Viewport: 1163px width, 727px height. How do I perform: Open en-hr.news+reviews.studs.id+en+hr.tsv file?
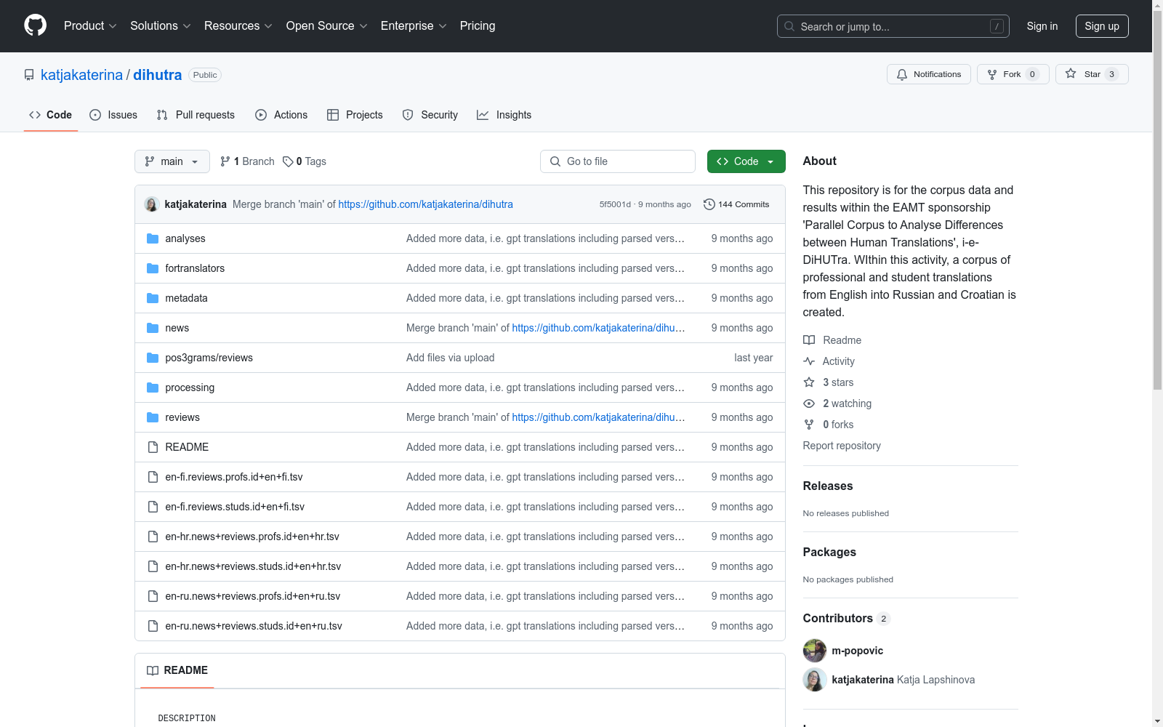[253, 566]
